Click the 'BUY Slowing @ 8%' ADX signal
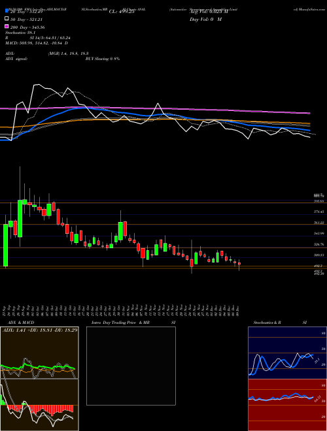The height and width of the screenshot is (431, 327). tap(103, 59)
